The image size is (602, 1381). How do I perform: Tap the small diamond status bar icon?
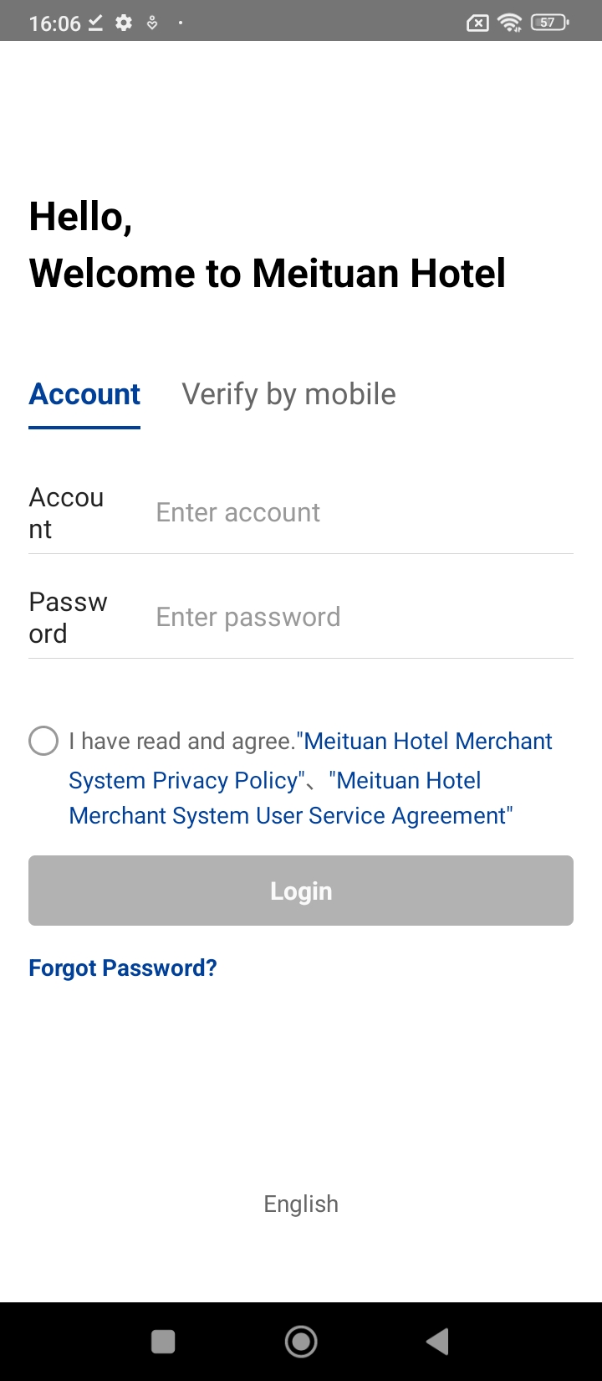[x=152, y=23]
